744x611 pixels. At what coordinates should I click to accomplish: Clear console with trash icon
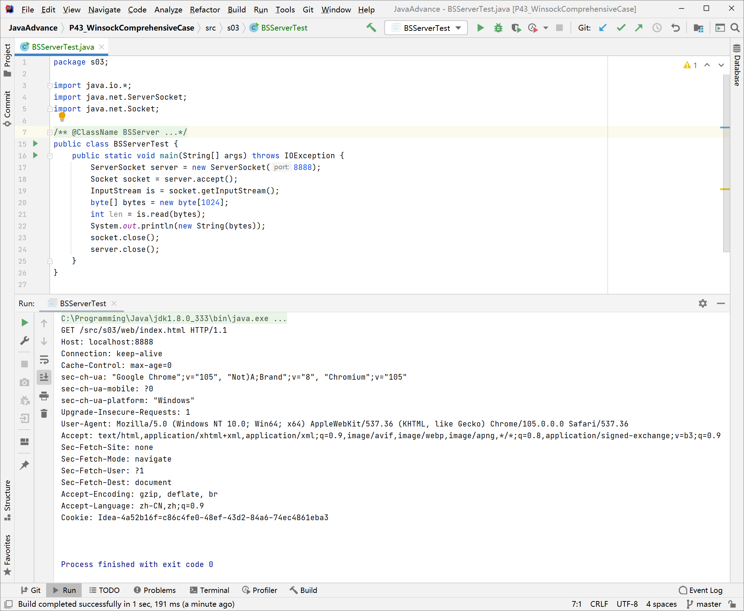click(44, 413)
